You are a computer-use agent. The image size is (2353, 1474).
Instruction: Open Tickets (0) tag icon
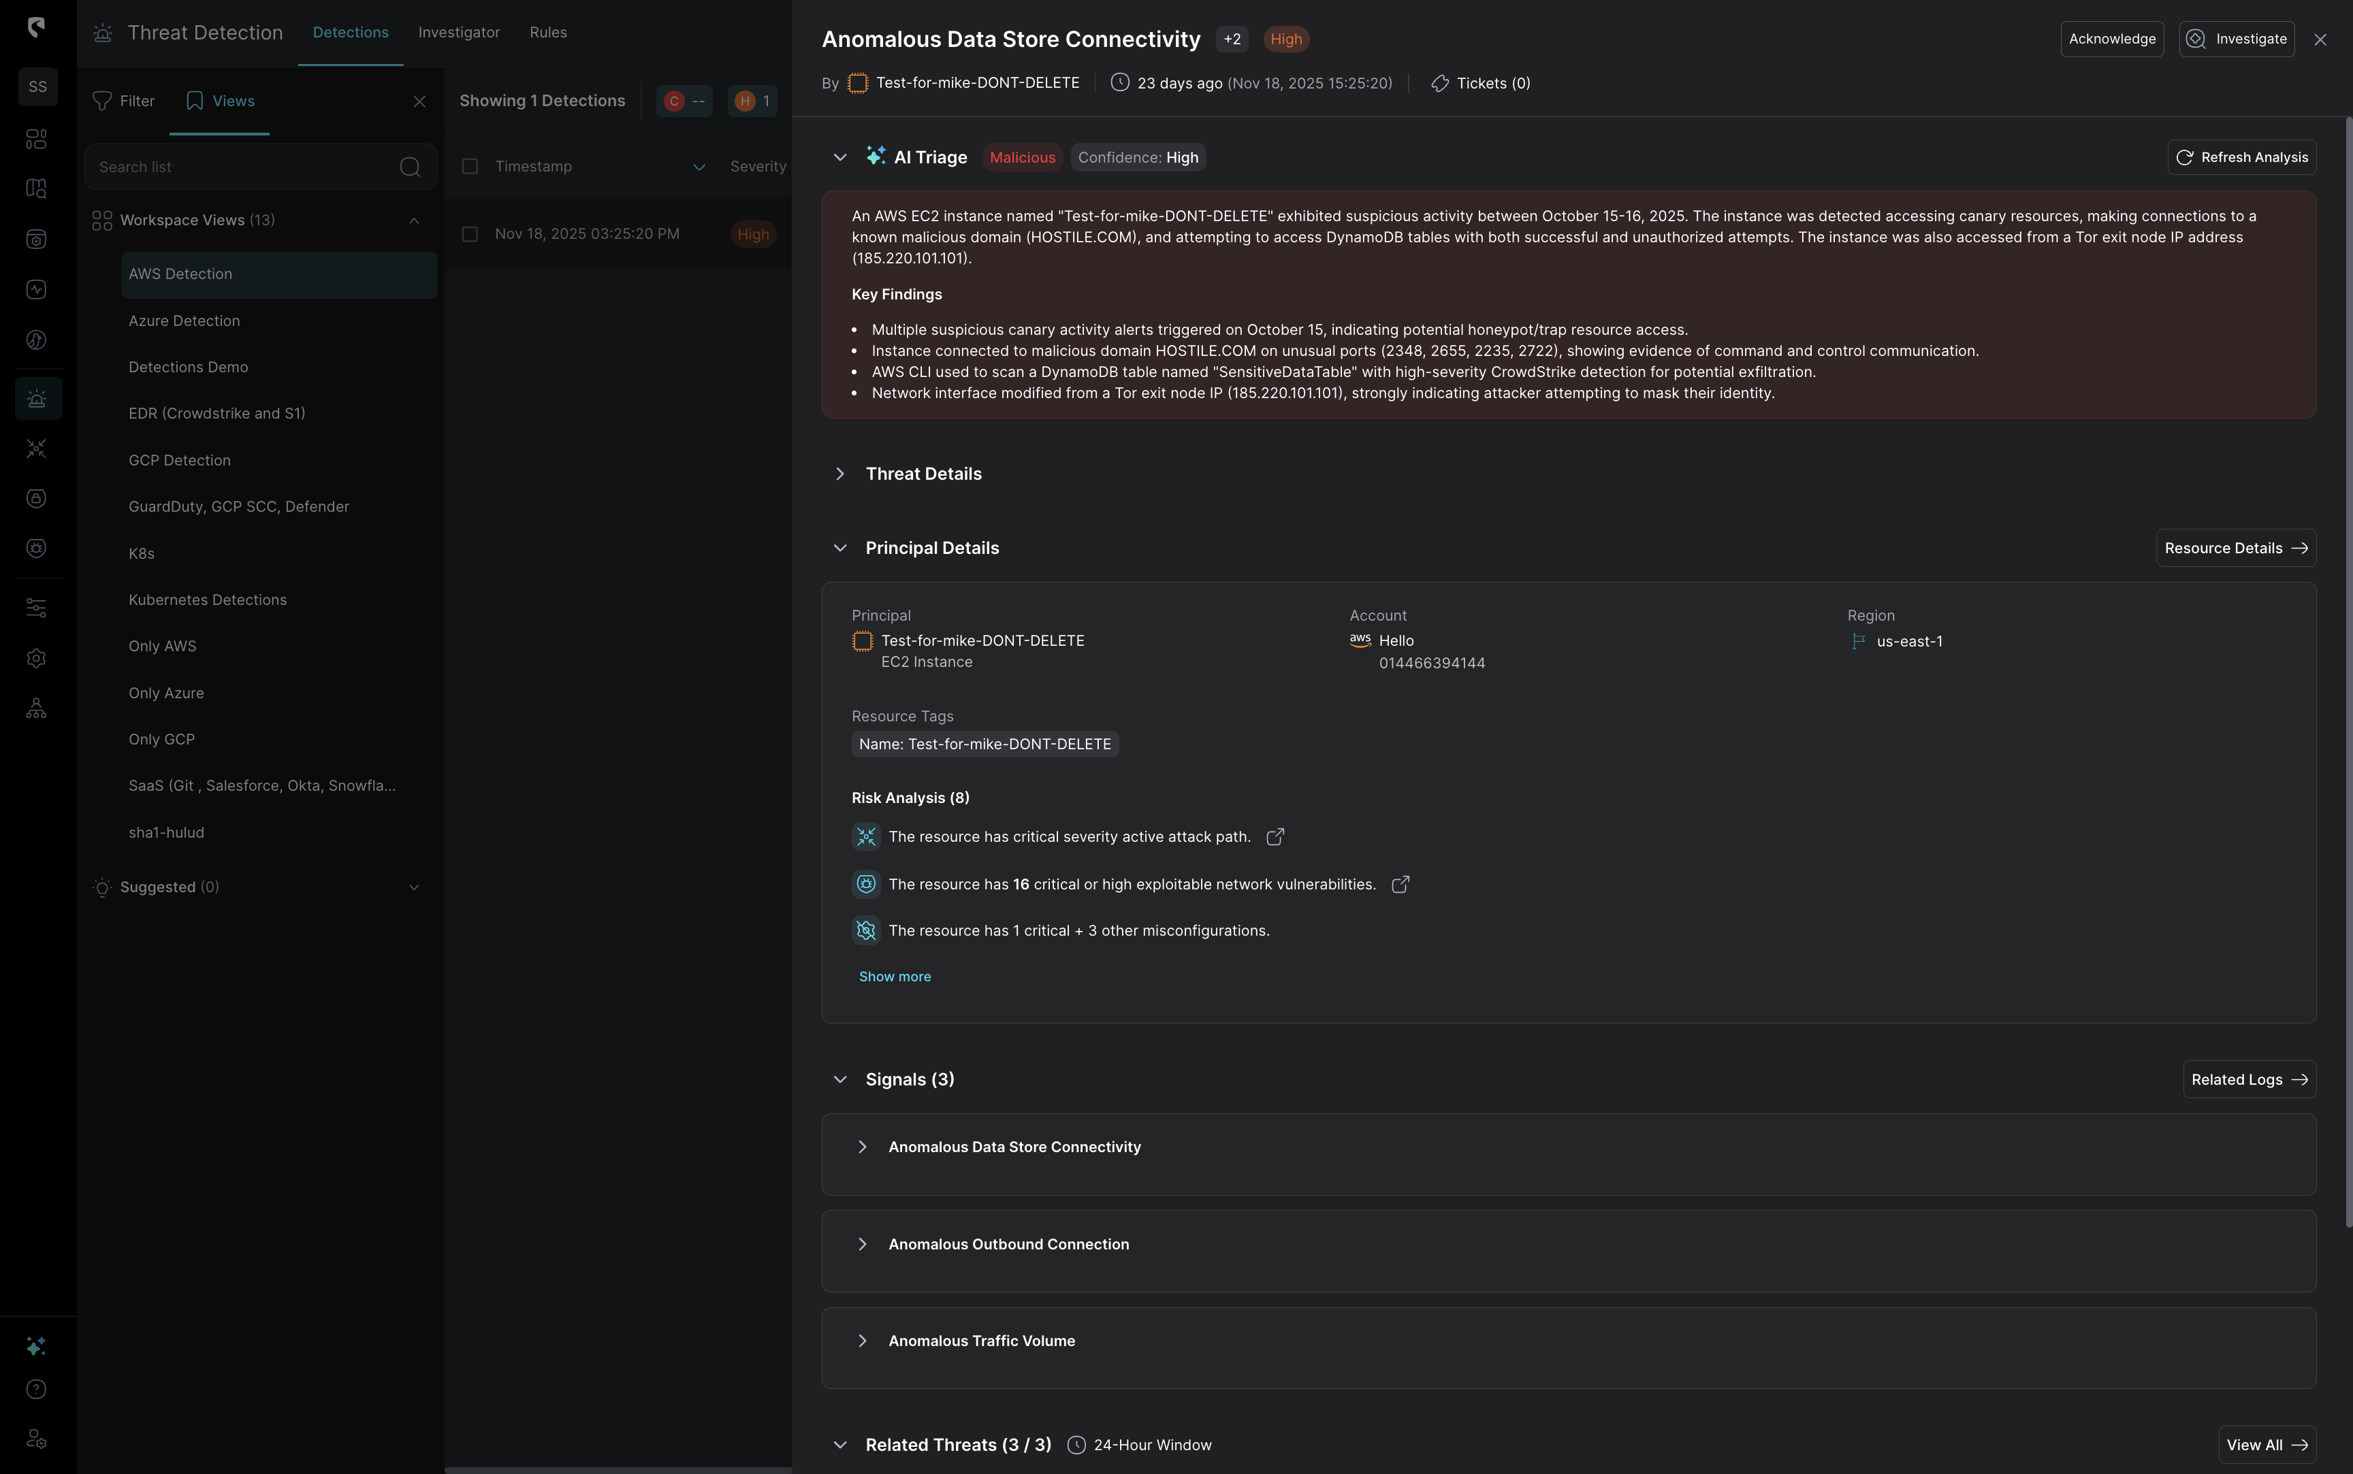(x=1439, y=83)
